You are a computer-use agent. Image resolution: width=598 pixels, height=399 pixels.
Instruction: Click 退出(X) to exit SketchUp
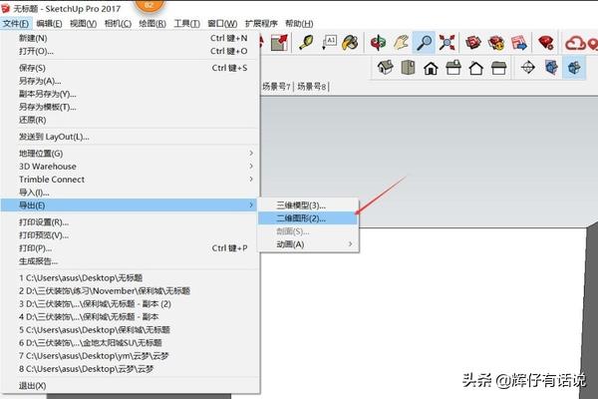click(x=32, y=385)
